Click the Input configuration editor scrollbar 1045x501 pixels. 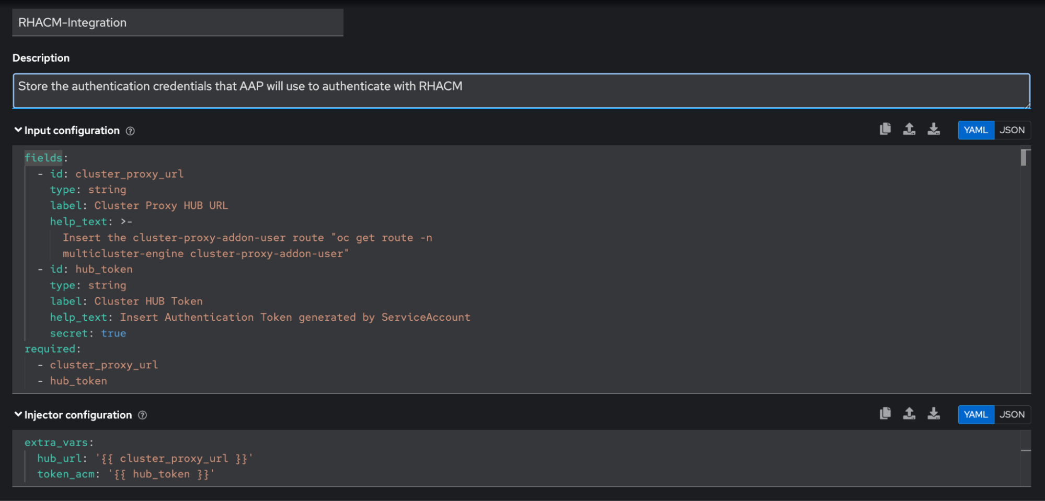pos(1025,157)
